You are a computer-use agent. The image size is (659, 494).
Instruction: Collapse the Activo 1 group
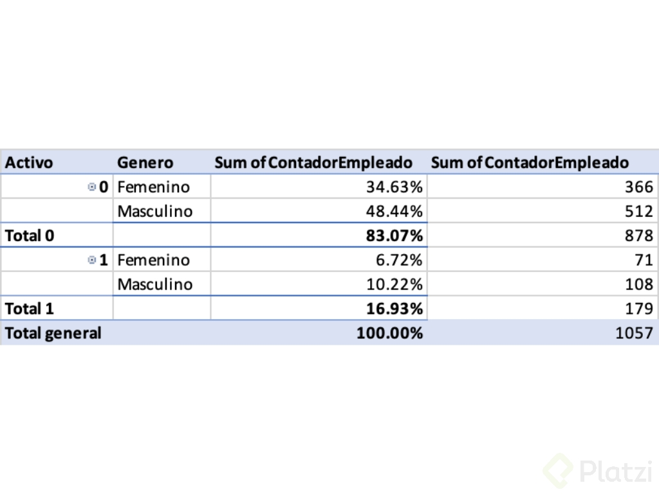pos(91,260)
